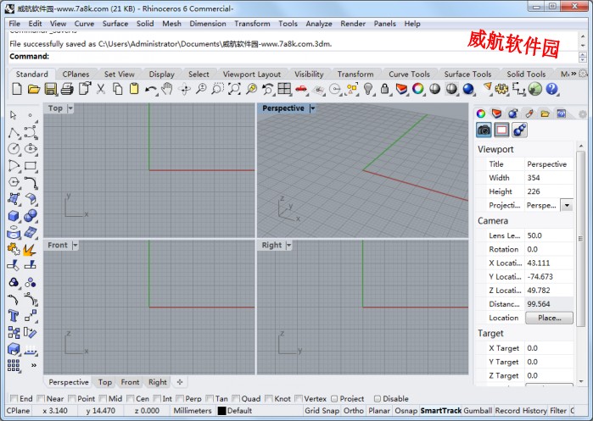Image resolution: width=593 pixels, height=421 pixels.
Task: Click the Undo arrow icon
Action: coord(151,90)
